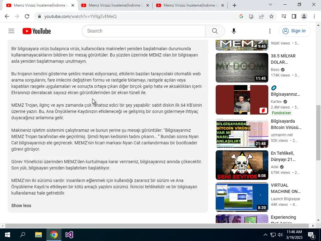Click the Fundraiser badge
The image size is (321, 241).
tap(282, 113)
